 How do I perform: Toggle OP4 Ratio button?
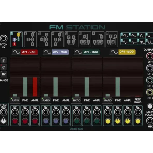tap(108, 100)
